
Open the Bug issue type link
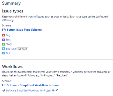8,35
